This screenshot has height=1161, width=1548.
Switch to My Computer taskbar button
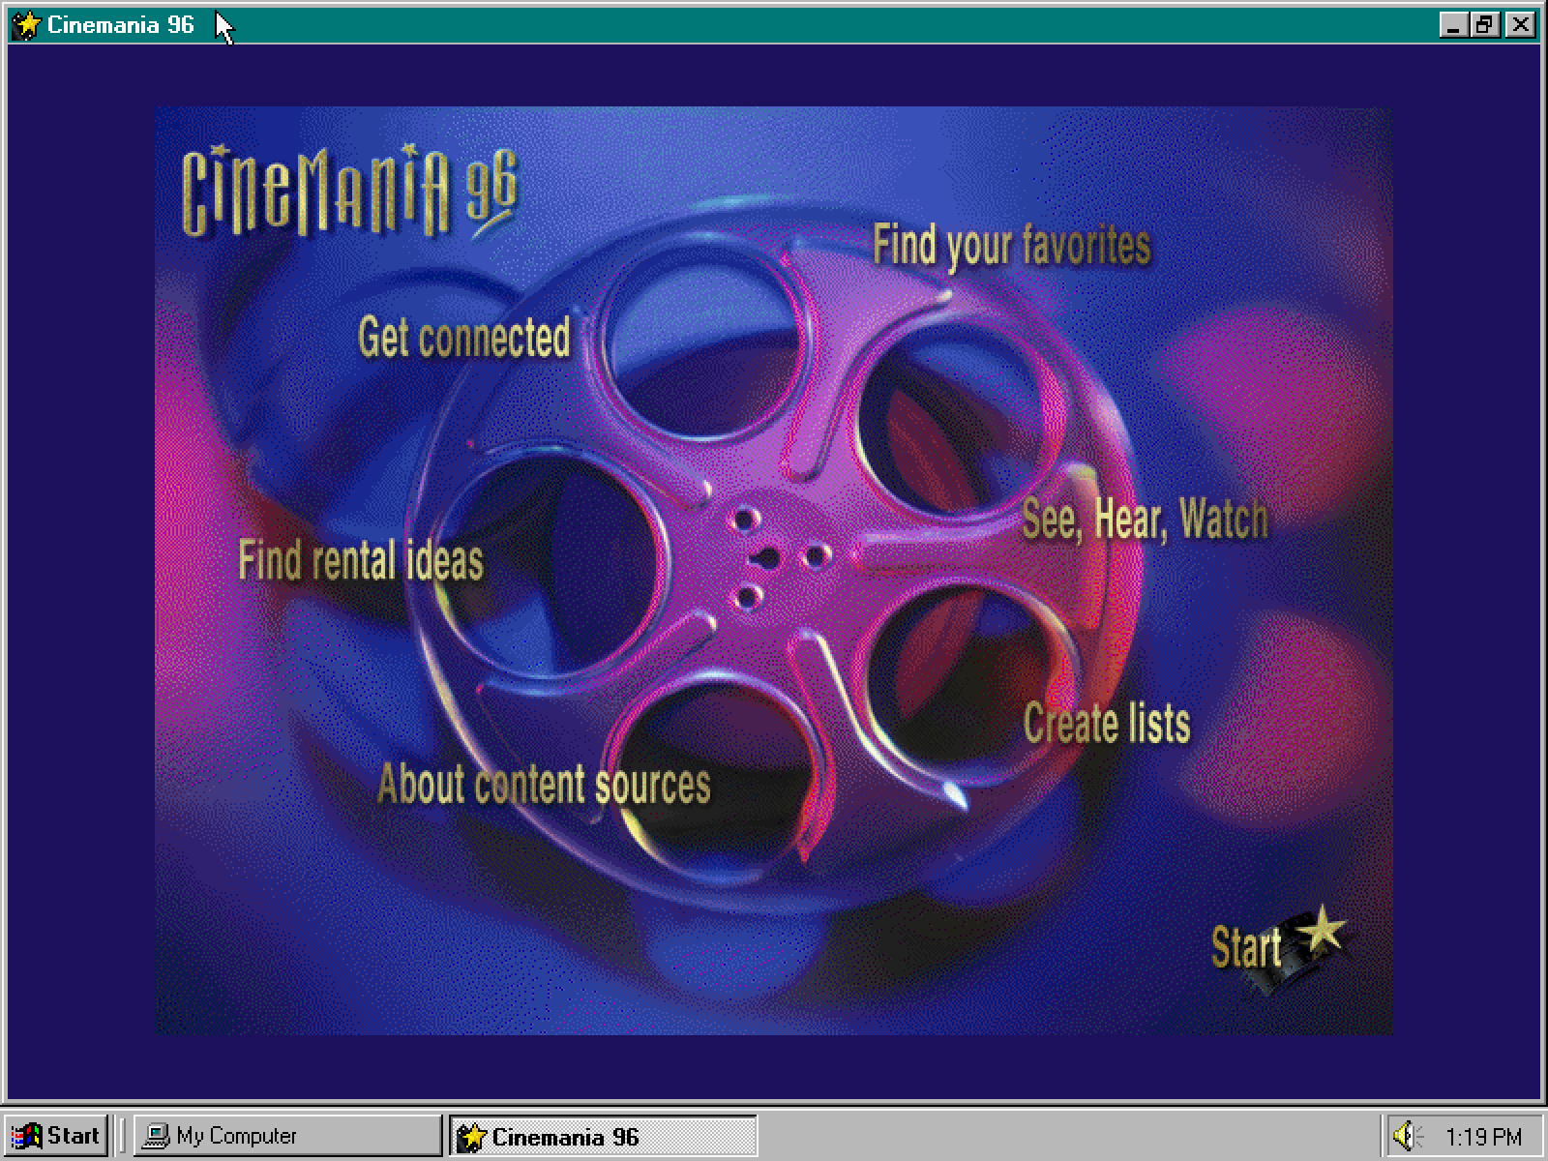pos(287,1135)
